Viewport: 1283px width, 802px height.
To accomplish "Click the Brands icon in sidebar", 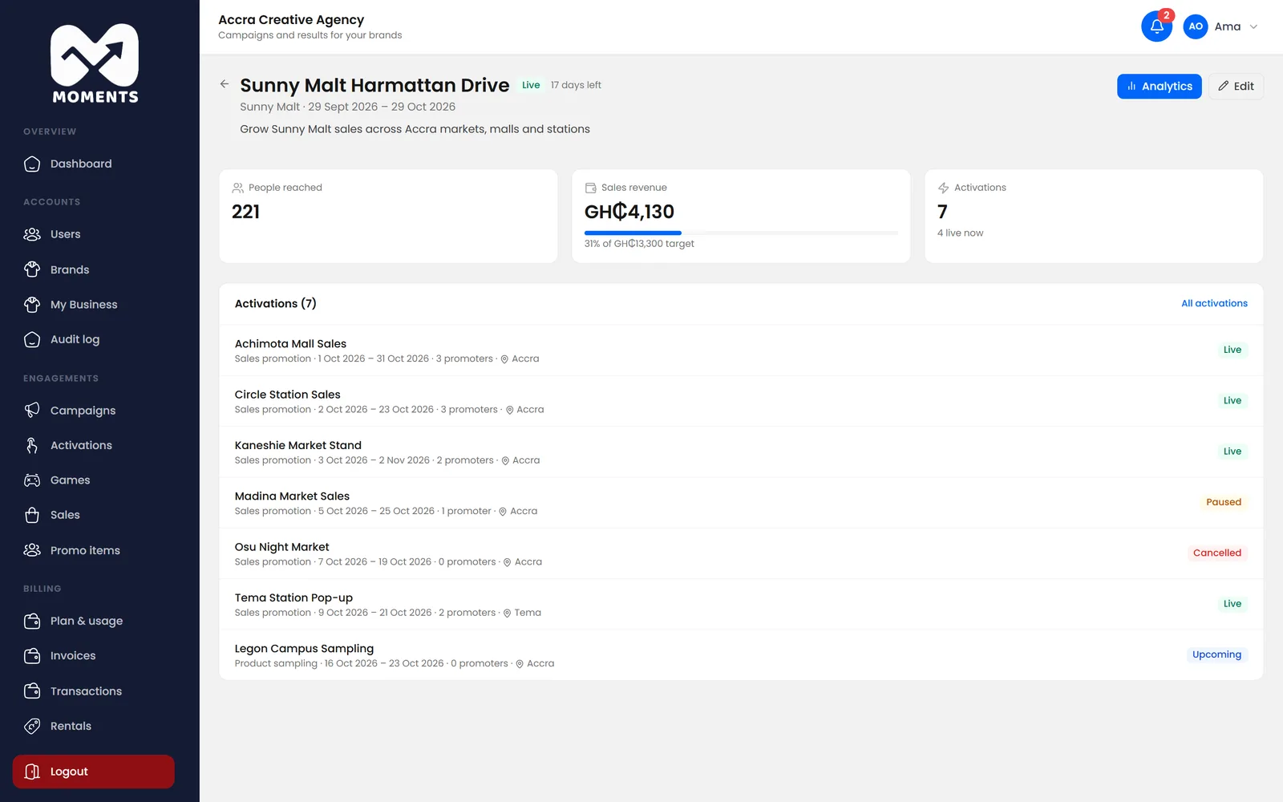I will click(32, 269).
